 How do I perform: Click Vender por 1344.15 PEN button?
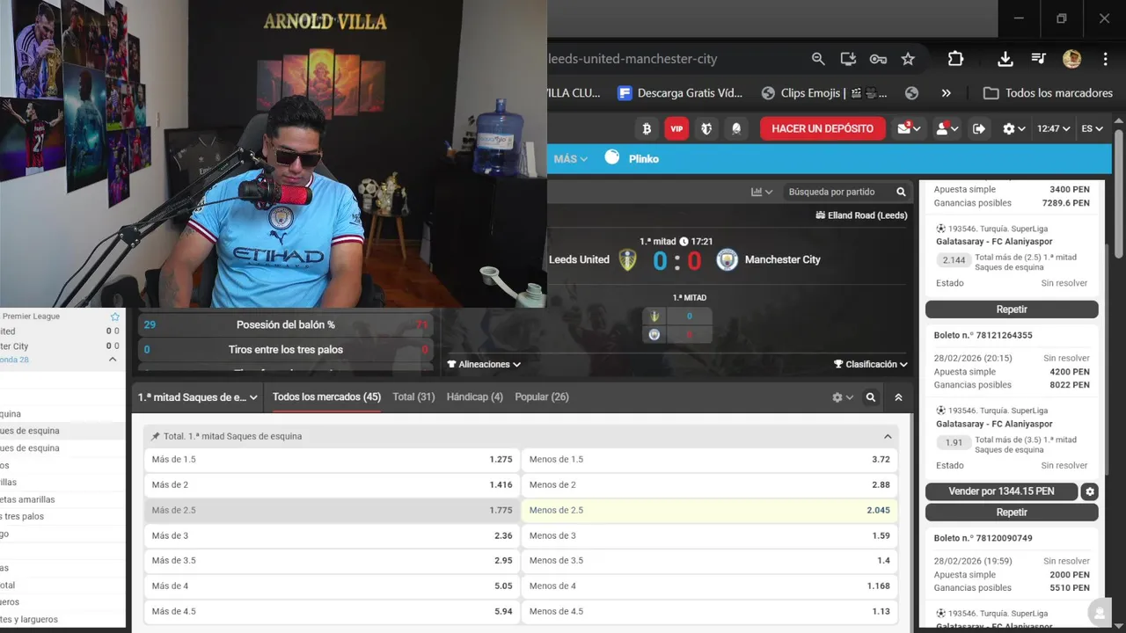tap(1001, 491)
